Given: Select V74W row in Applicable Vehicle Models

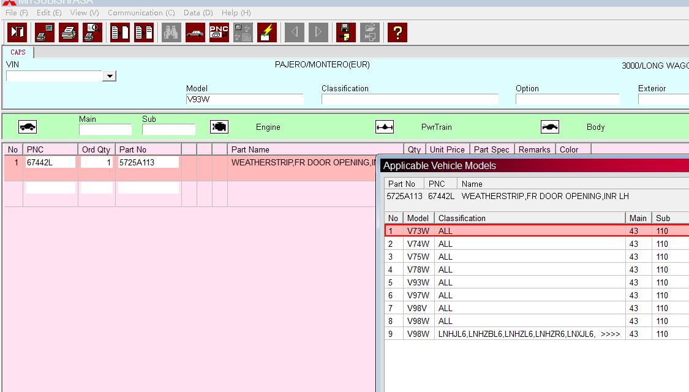Looking at the screenshot, I should 537,243.
